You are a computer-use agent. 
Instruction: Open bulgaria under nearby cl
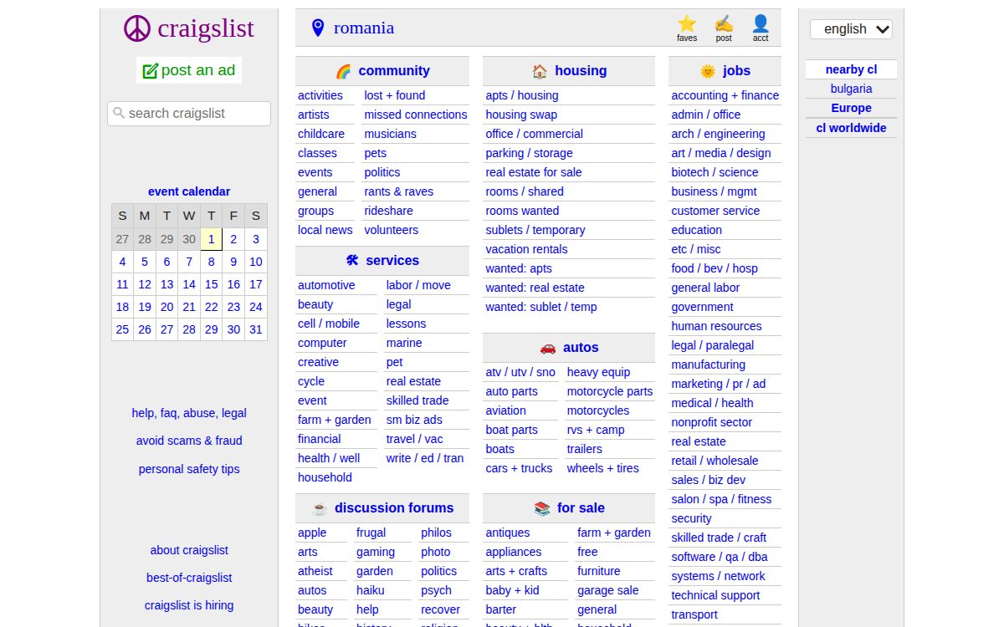tap(851, 89)
